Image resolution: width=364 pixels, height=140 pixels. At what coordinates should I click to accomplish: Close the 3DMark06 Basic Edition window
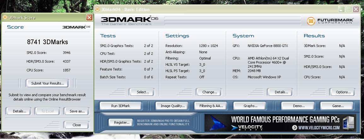pyautogui.click(x=356, y=9)
